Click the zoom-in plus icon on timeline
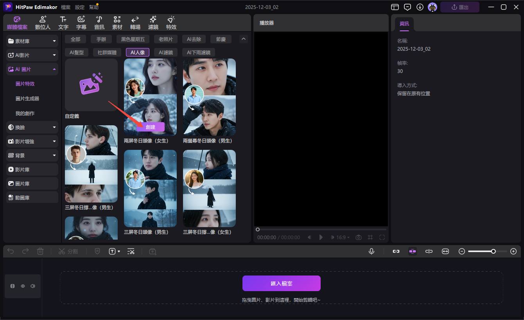This screenshot has width=524, height=320. point(513,251)
